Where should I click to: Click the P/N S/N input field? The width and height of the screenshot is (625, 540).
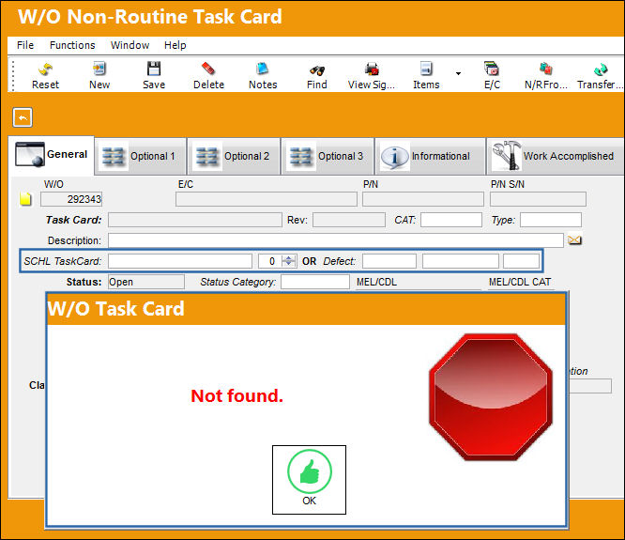pos(538,199)
